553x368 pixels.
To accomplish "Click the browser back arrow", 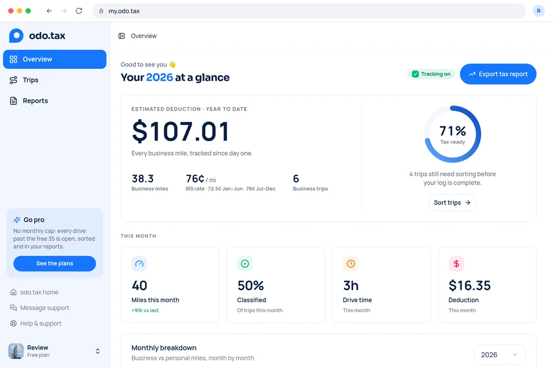I will (49, 11).
